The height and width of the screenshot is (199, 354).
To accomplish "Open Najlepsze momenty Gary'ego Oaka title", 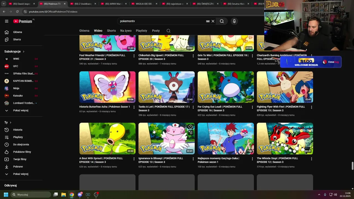I will (218, 160).
